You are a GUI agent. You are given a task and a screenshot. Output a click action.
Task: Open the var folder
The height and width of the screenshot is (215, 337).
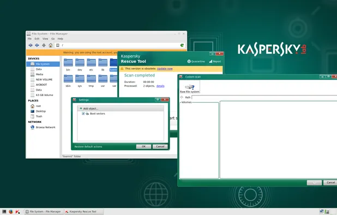pos(114,81)
